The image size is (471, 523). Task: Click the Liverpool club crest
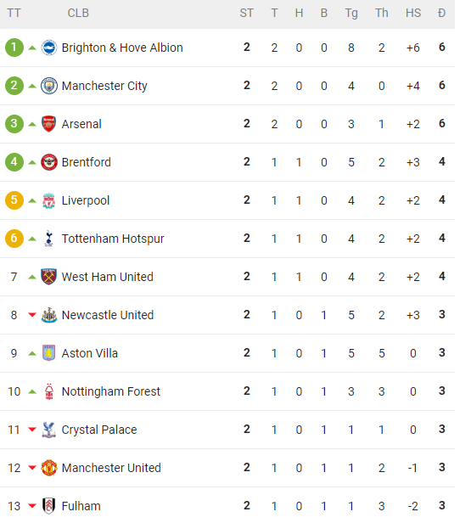pyautogui.click(x=49, y=200)
